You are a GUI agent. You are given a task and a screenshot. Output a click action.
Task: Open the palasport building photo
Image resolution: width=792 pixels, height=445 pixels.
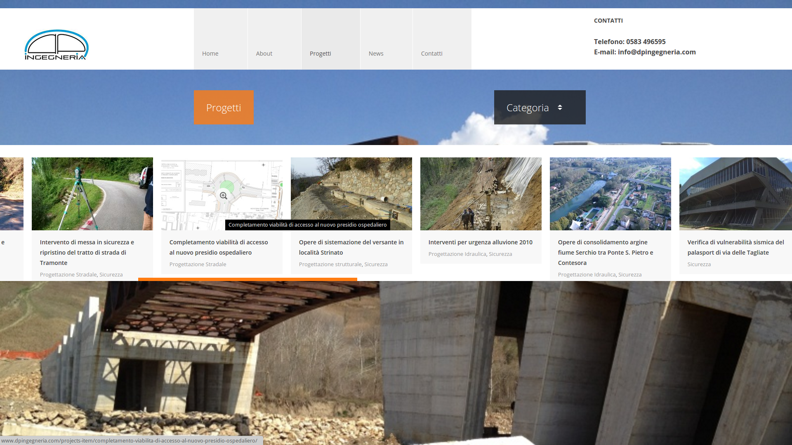pyautogui.click(x=735, y=194)
